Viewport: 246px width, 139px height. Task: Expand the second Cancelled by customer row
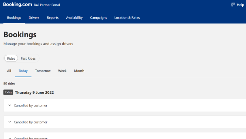10,122
